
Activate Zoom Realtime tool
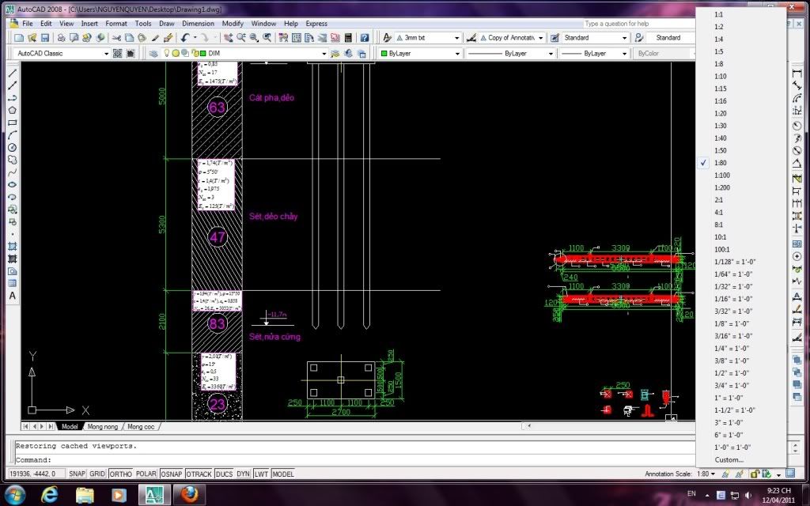click(x=240, y=38)
